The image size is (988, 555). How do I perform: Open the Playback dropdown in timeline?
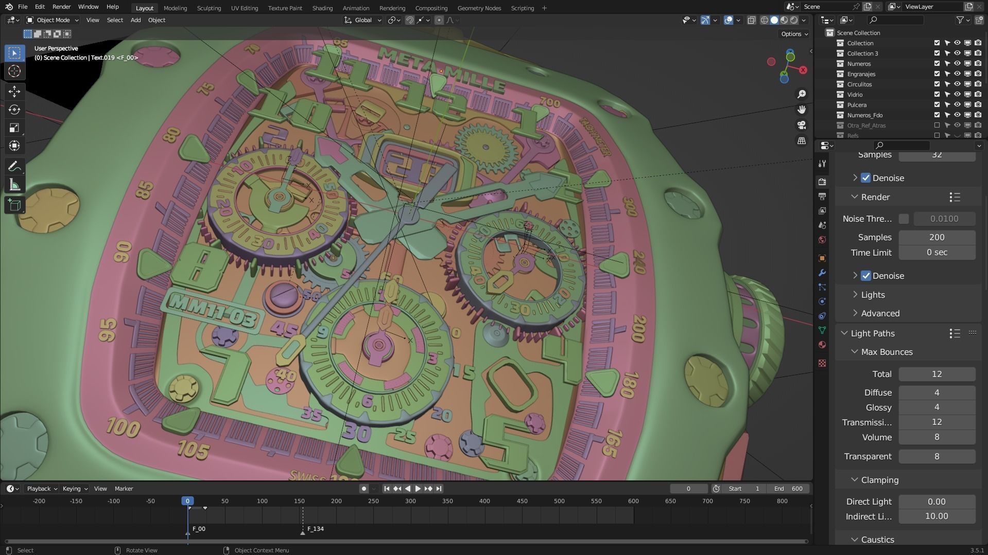point(42,489)
